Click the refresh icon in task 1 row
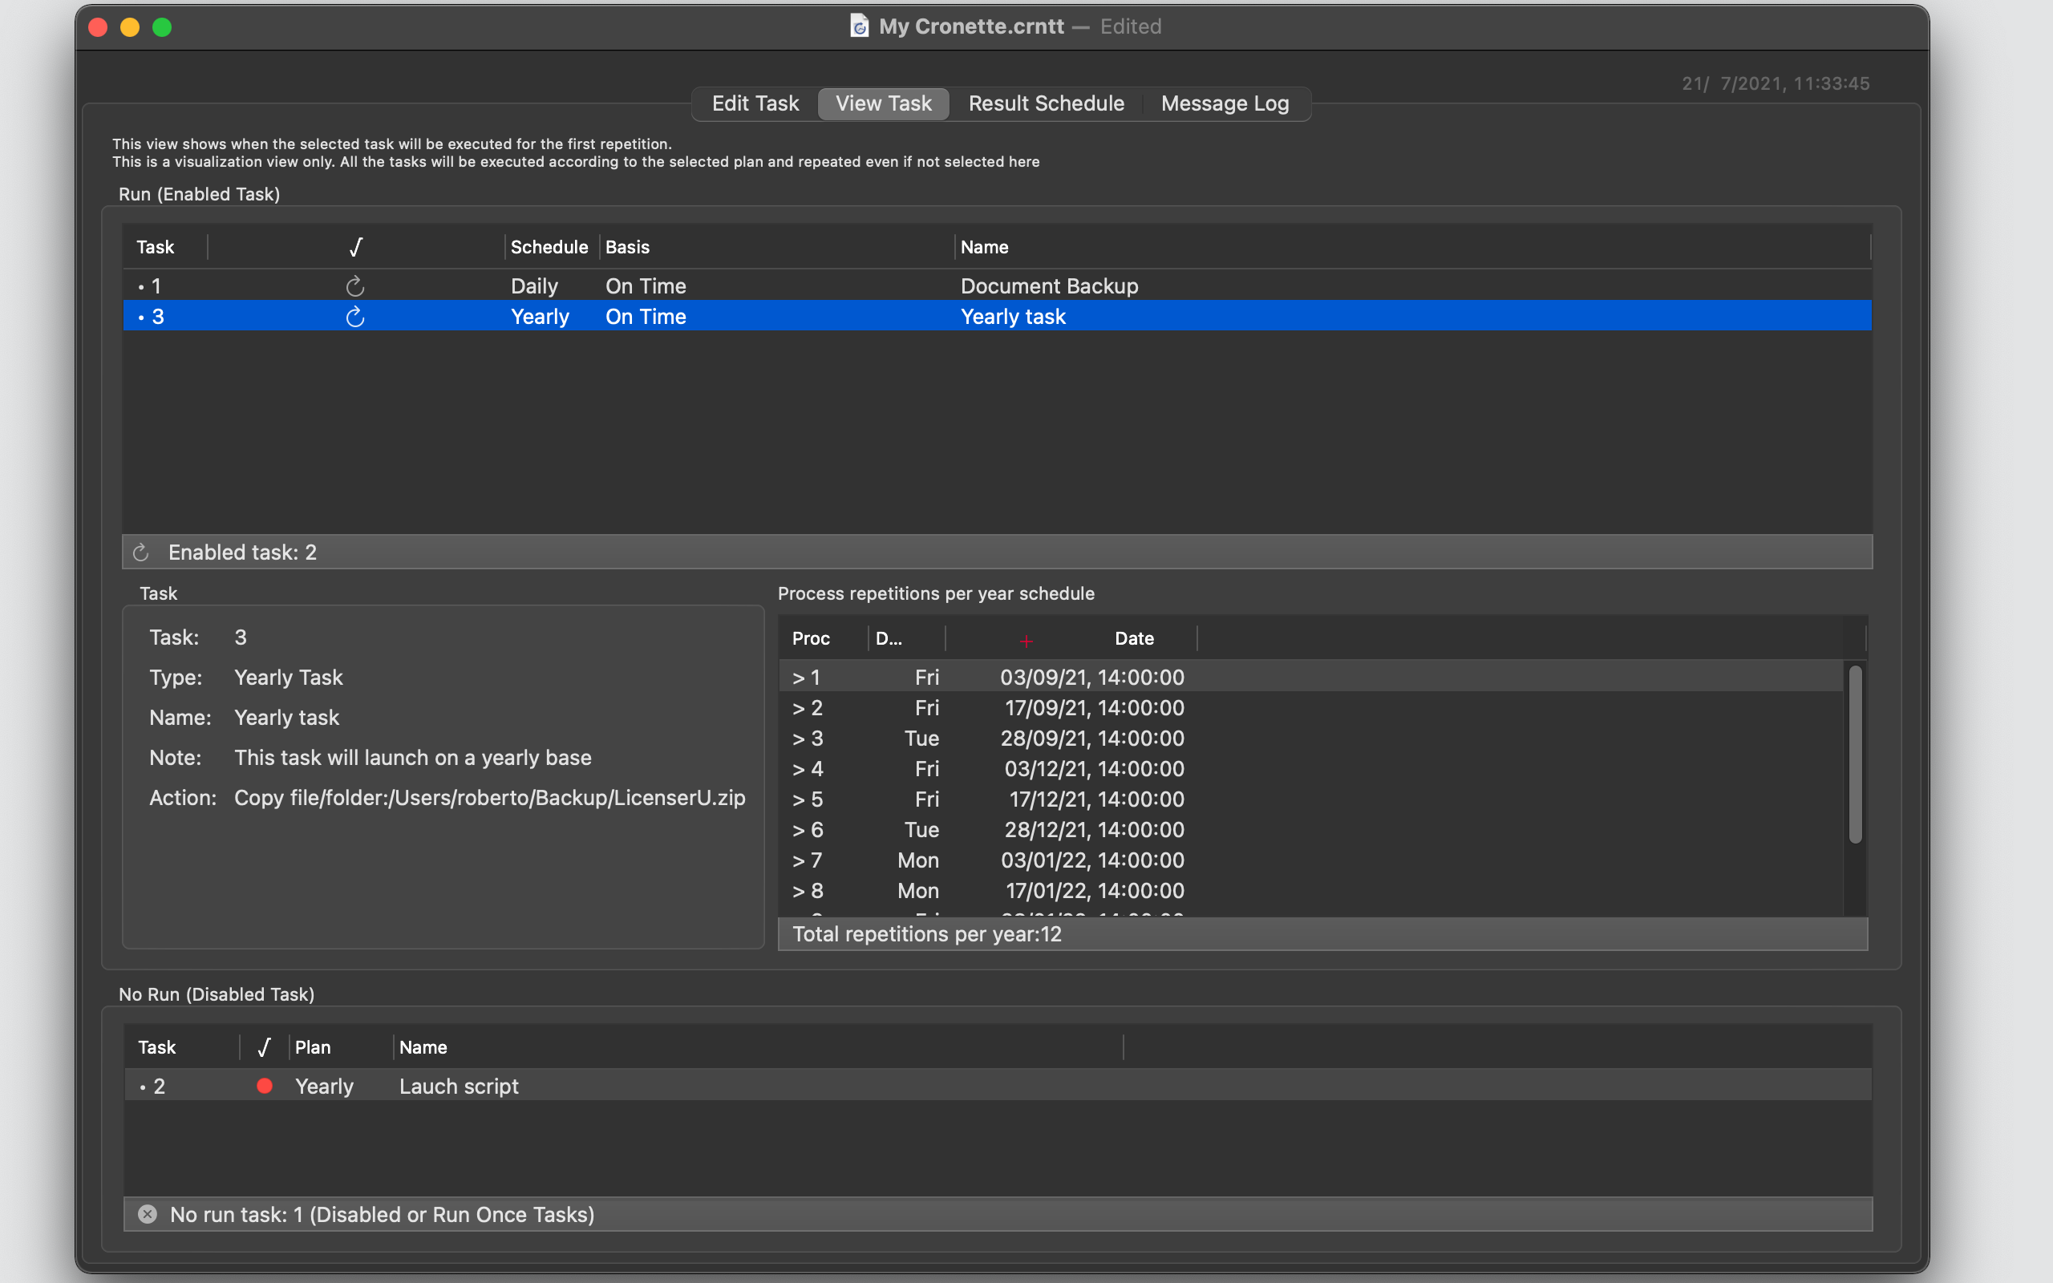 coord(355,286)
